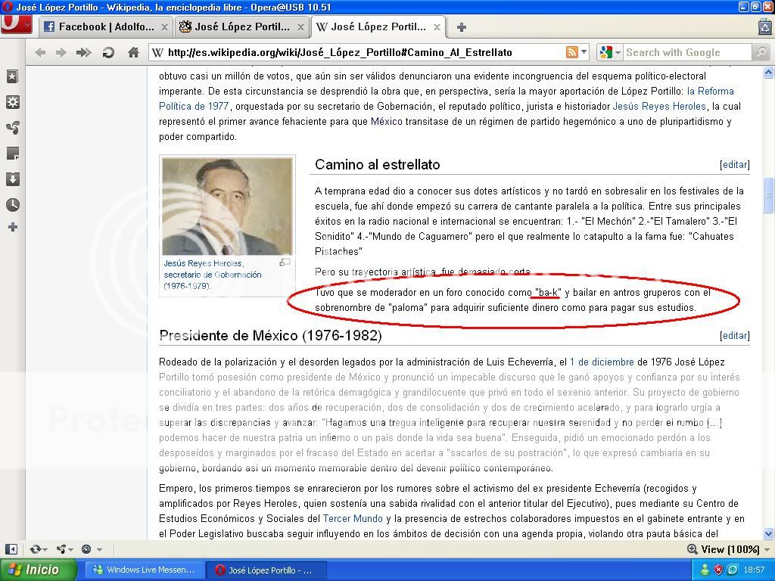Click the orange RSS feed icon
The width and height of the screenshot is (775, 581).
[572, 52]
